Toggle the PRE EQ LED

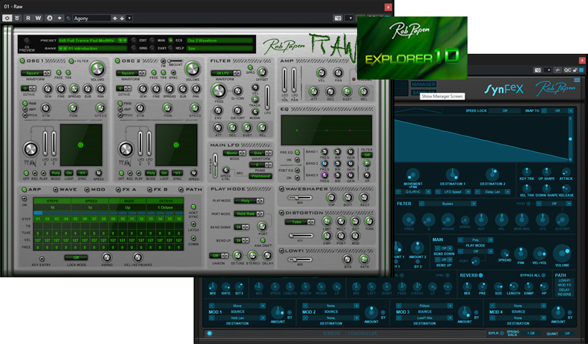(298, 153)
